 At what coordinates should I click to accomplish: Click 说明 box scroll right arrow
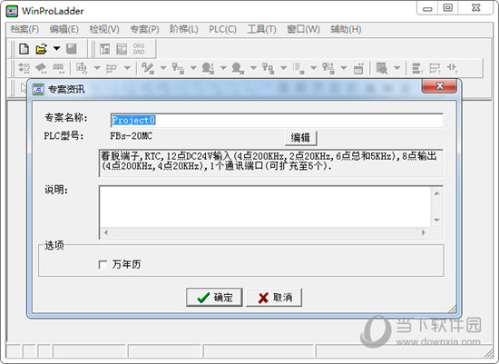click(424, 232)
